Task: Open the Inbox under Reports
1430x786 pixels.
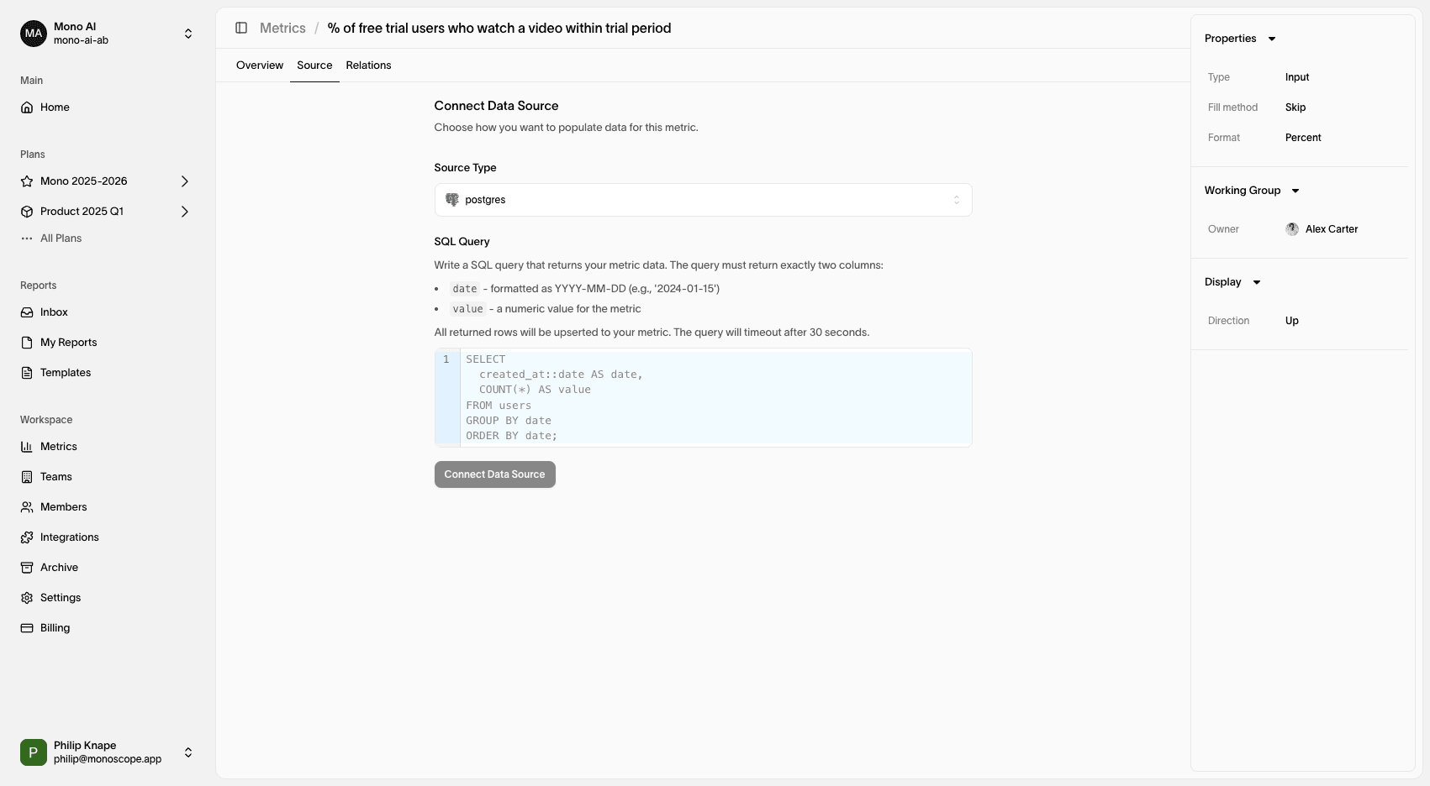Action: click(54, 312)
